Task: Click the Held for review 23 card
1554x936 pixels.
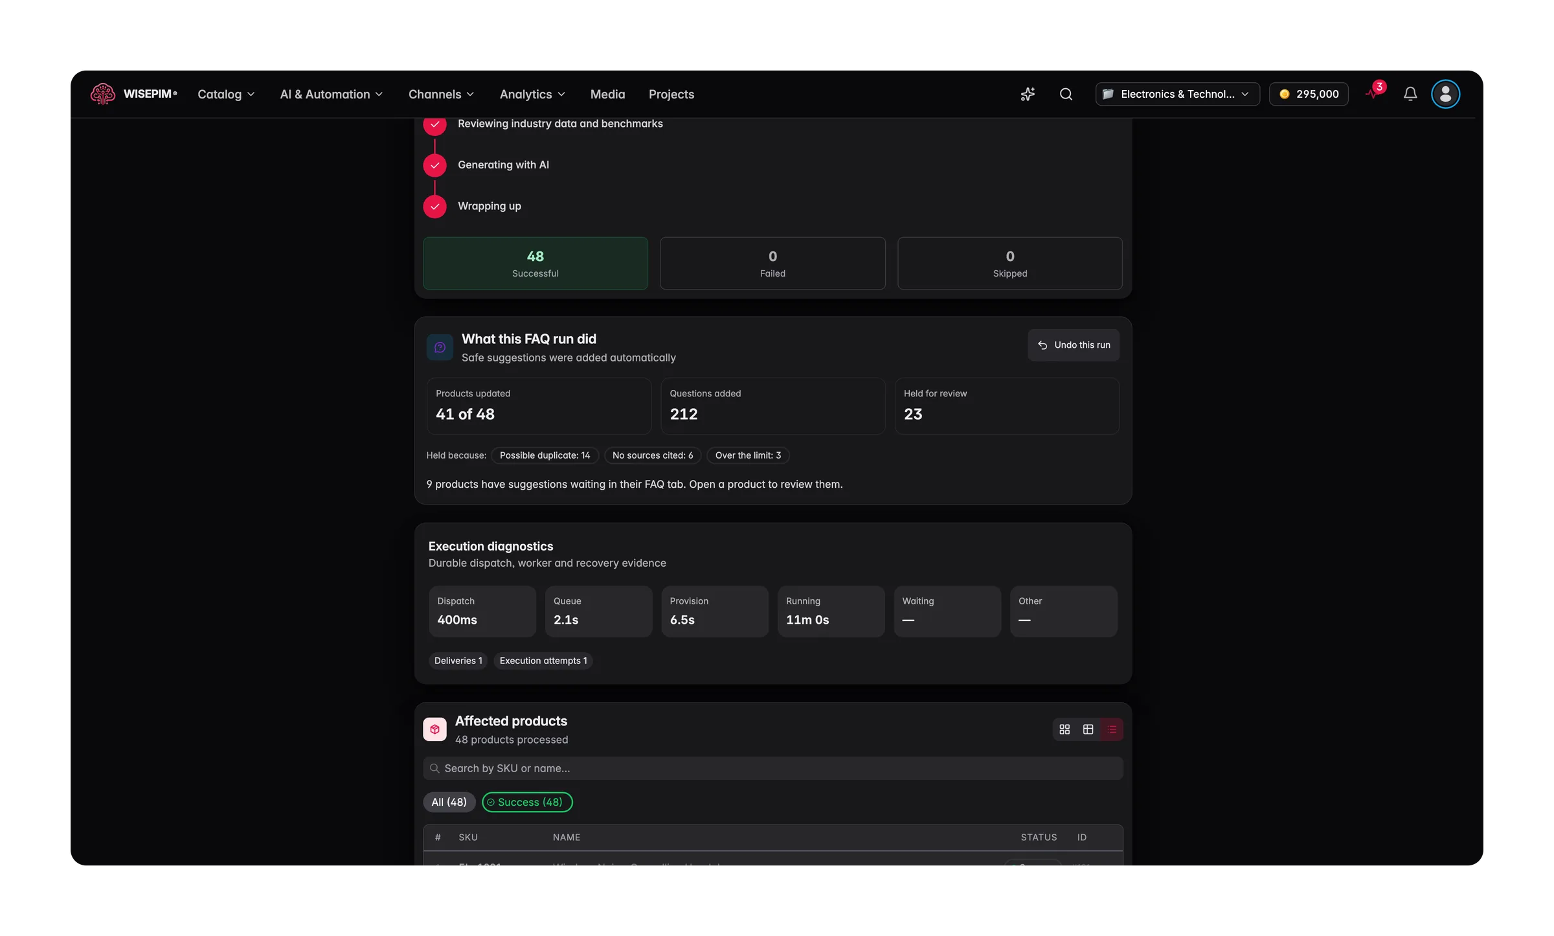Action: [1007, 406]
